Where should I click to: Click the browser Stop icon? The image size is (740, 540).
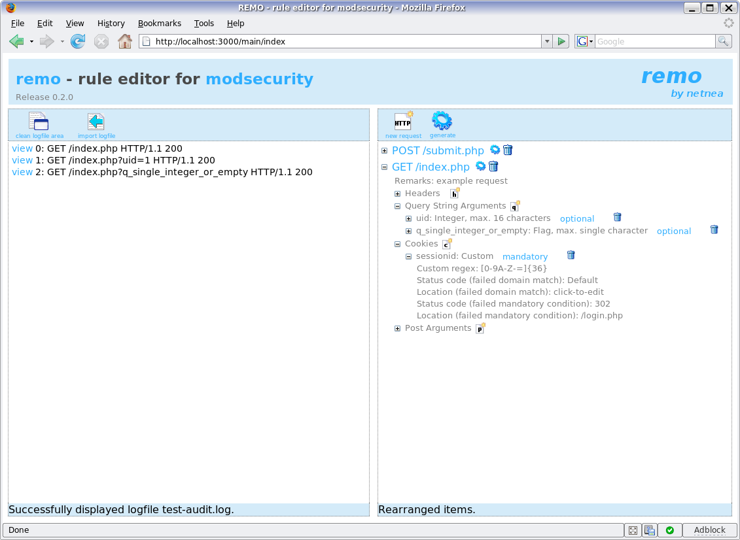(x=101, y=41)
